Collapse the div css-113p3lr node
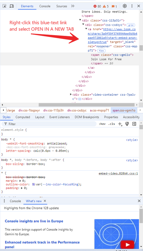This screenshot has width=143, height=251. point(80,20)
